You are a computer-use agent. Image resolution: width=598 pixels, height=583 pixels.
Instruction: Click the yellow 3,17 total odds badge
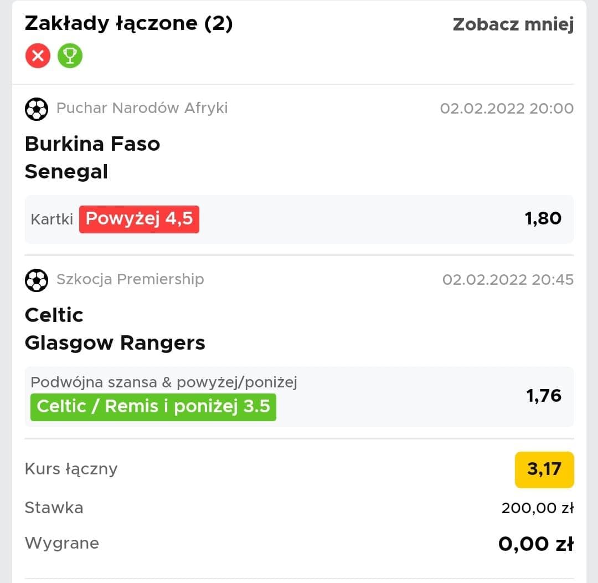point(544,469)
